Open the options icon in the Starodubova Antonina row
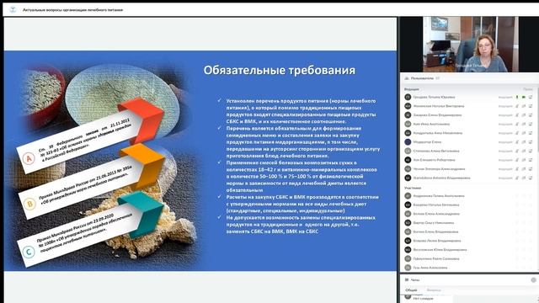The width and height of the screenshot is (539, 303). click(x=531, y=178)
